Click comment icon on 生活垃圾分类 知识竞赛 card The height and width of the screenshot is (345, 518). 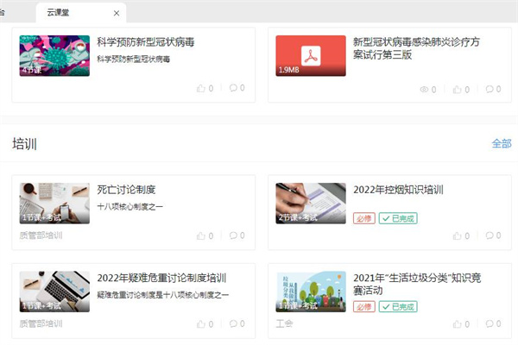489,323
